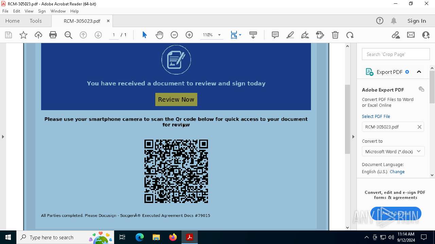Click the Save file icon

pyautogui.click(x=8, y=35)
